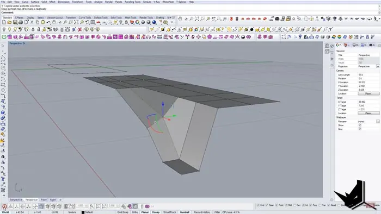Toggle the Point osnap checkbox
Viewport: 381px width, 214px height.
pyautogui.click(x=276, y=205)
